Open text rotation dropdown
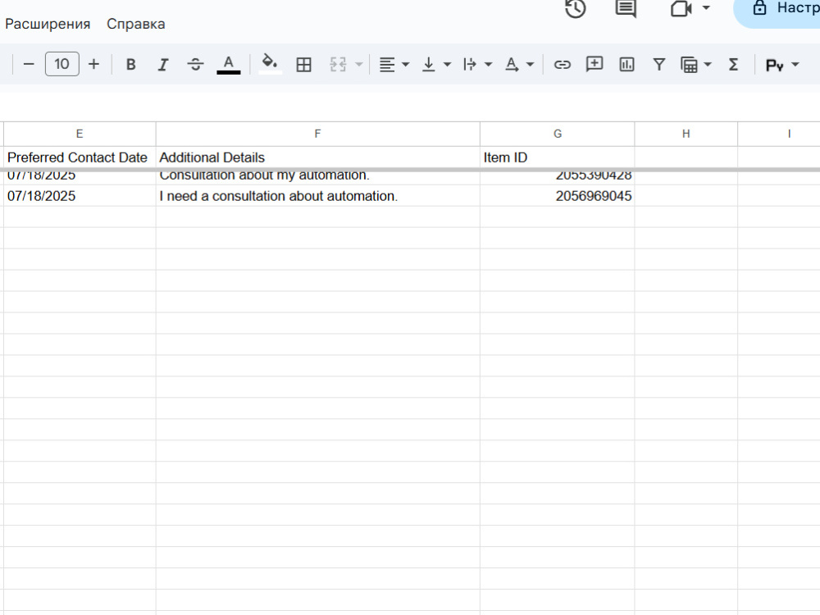820x615 pixels. click(519, 64)
